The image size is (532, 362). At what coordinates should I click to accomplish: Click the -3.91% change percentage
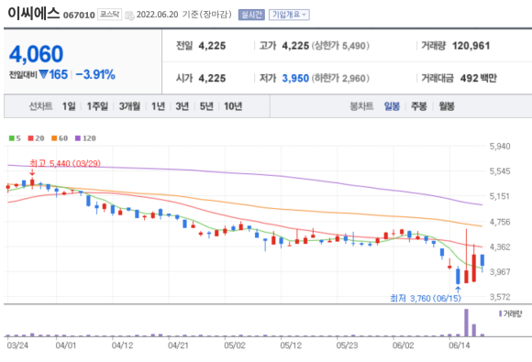pos(95,74)
